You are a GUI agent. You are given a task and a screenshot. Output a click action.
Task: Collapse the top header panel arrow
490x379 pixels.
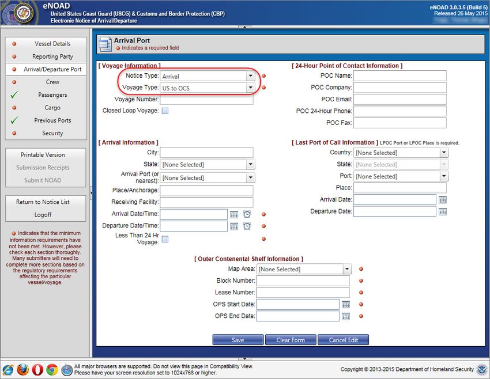[244, 27]
